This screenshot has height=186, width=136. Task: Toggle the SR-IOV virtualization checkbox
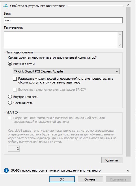point(15,90)
